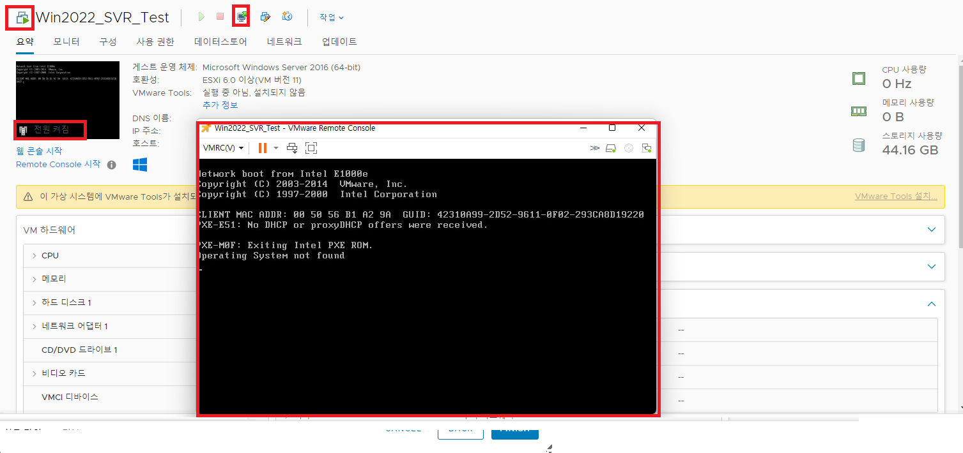Click the Windows logo icon under 호스트
This screenshot has height=453, width=963.
[x=140, y=165]
